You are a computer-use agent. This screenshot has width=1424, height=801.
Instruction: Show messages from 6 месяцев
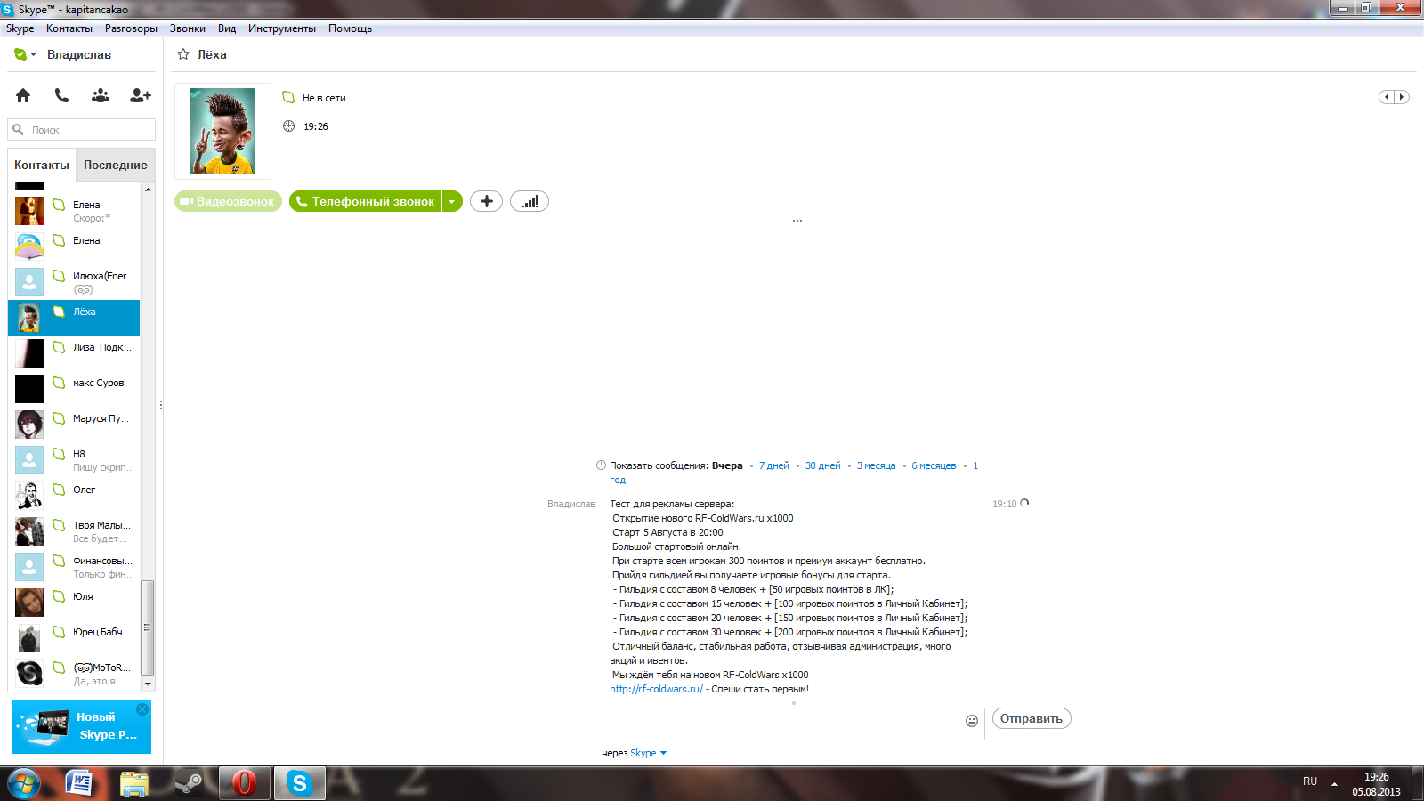point(934,465)
